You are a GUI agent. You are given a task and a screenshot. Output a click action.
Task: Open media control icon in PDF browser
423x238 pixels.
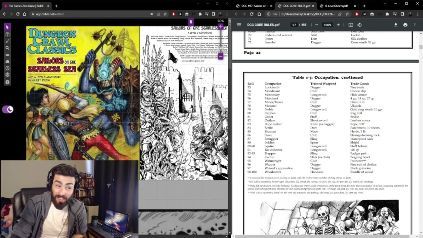click(395, 14)
